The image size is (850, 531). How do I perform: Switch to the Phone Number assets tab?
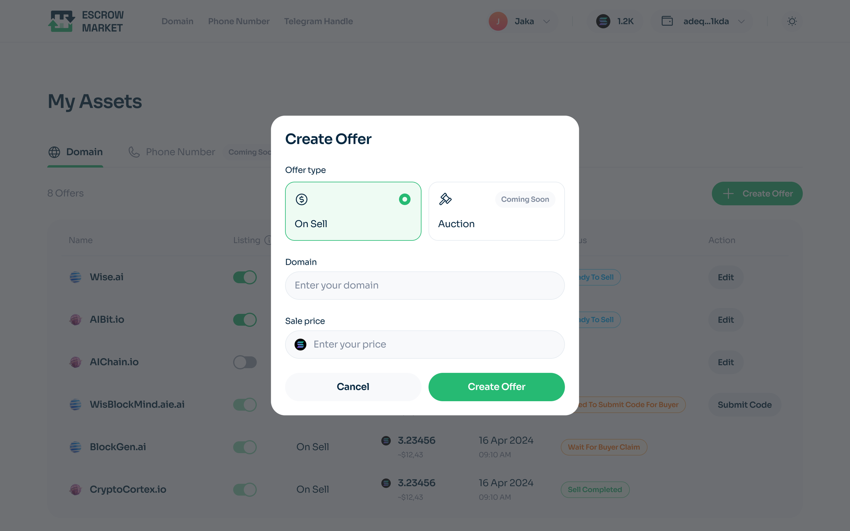click(x=172, y=152)
